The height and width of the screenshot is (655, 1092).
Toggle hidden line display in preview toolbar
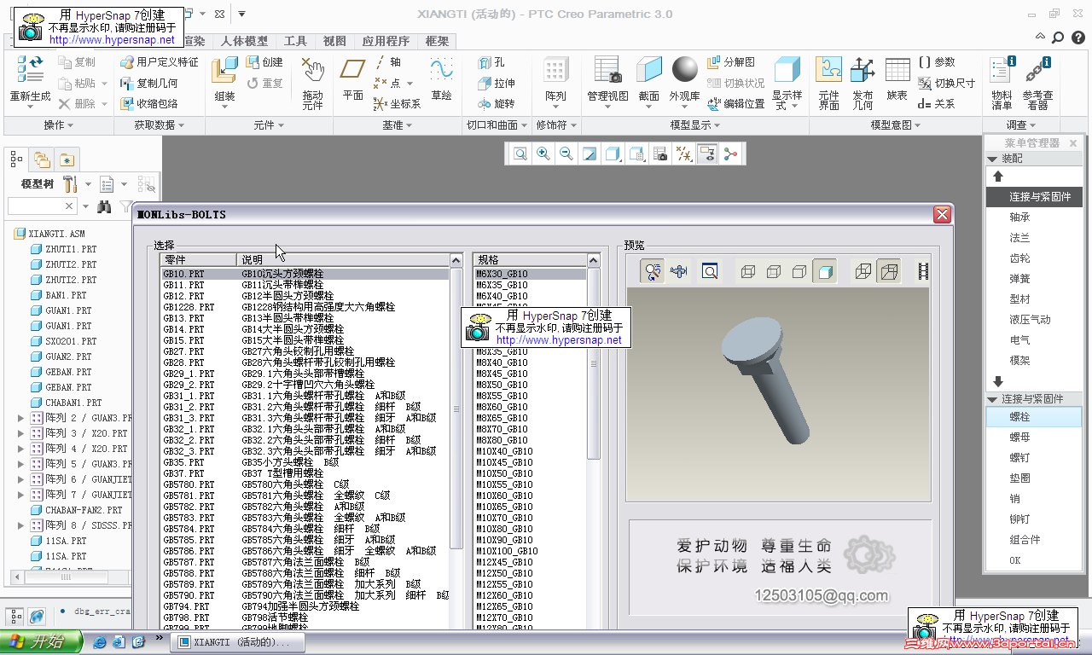click(774, 271)
